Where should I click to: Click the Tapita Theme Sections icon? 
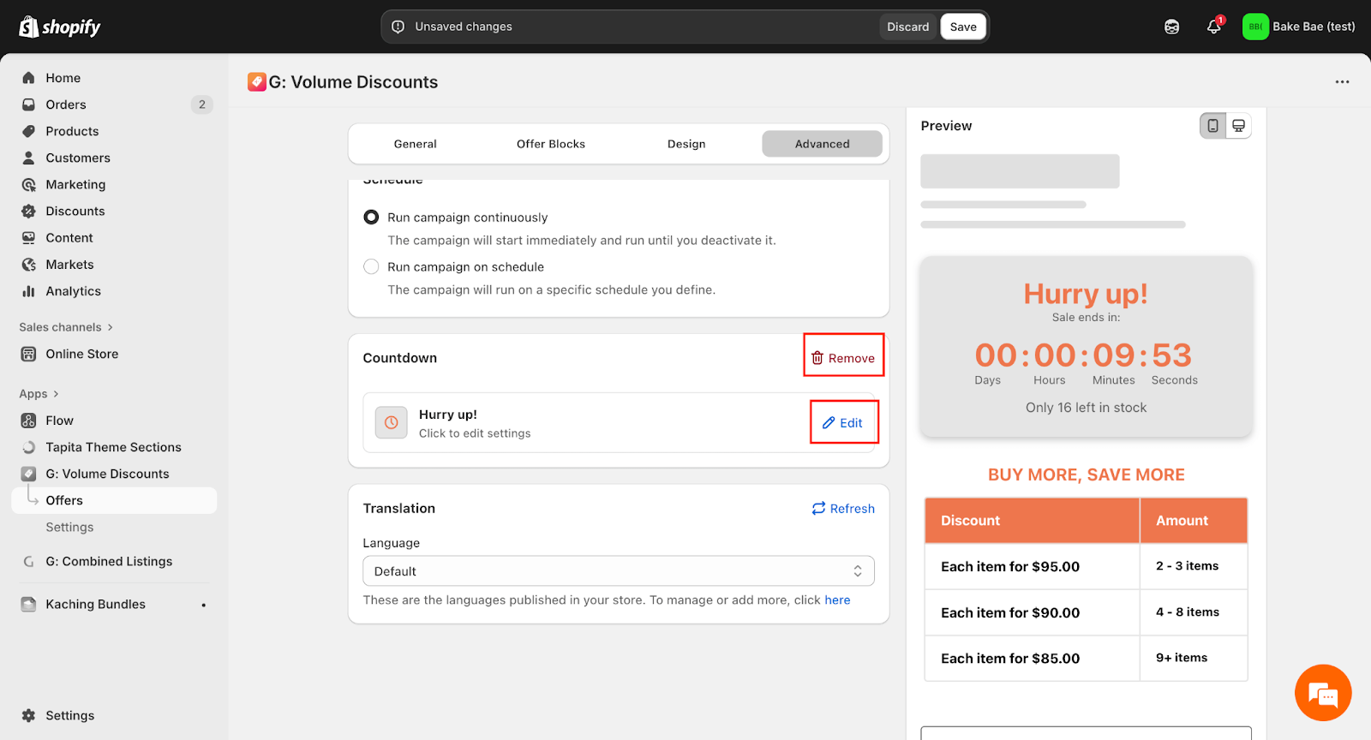point(29,447)
